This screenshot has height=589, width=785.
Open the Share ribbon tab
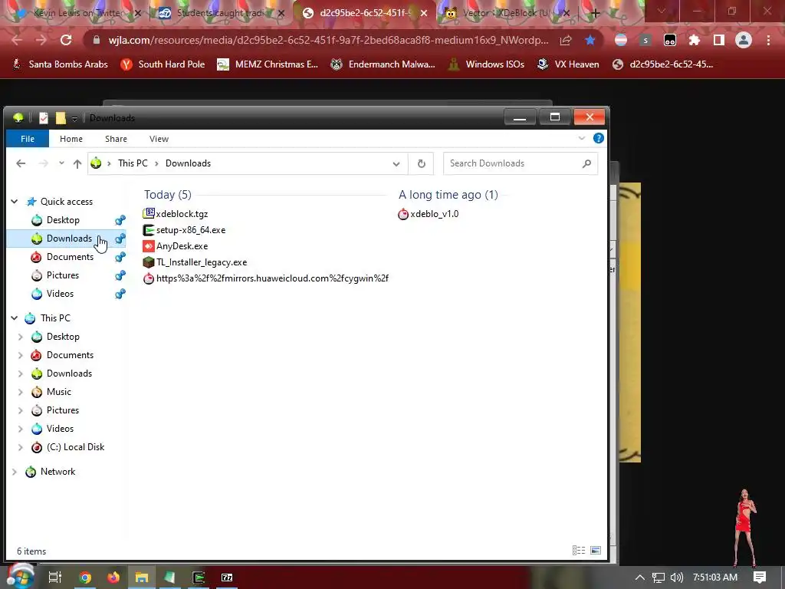[x=116, y=139]
